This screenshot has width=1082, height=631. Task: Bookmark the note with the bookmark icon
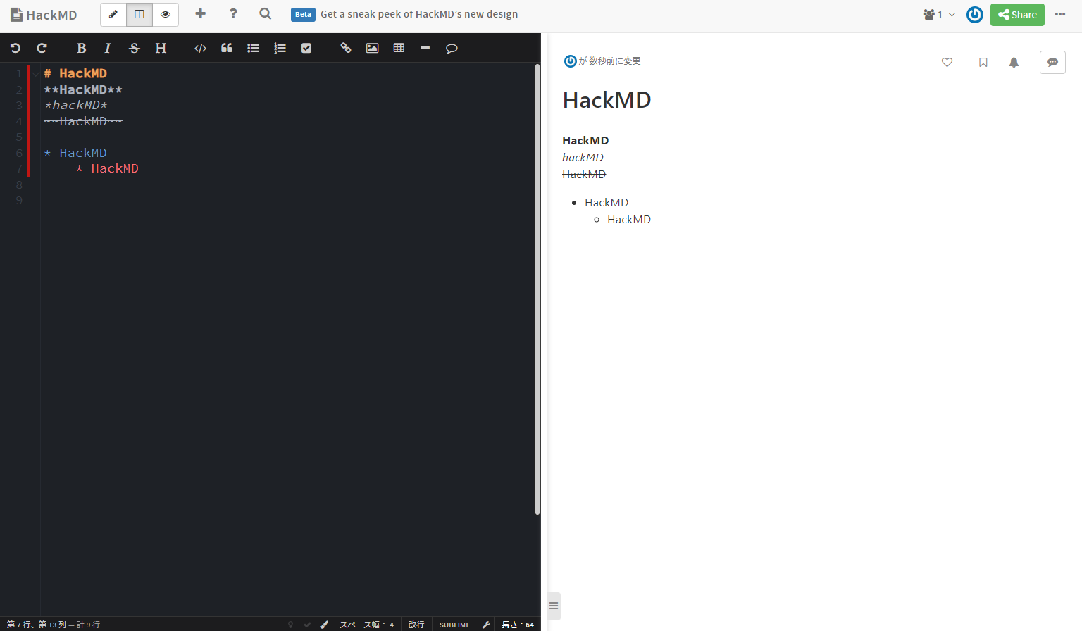point(983,62)
